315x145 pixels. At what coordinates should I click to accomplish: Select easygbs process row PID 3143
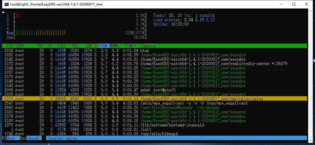click(155, 86)
